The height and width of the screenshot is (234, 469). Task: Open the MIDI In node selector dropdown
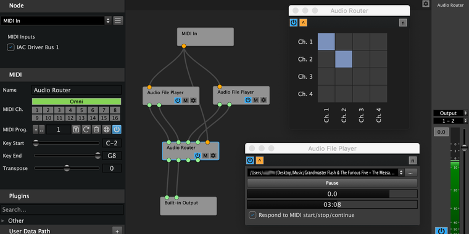coord(56,20)
